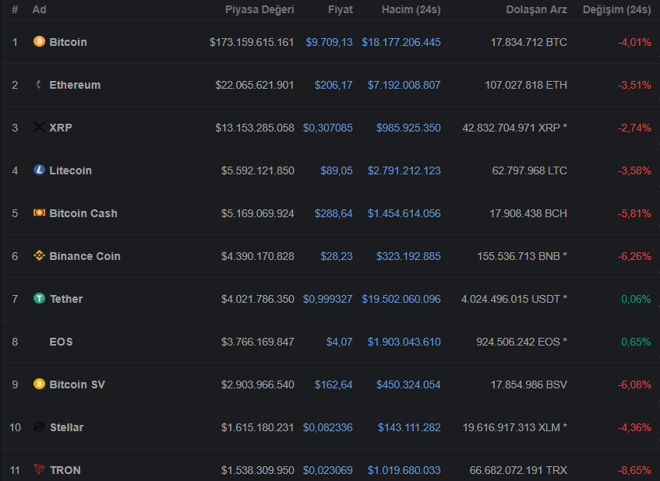Click Ethereum price $206,17
Screen dimensions: 660x481
pyautogui.click(x=334, y=85)
